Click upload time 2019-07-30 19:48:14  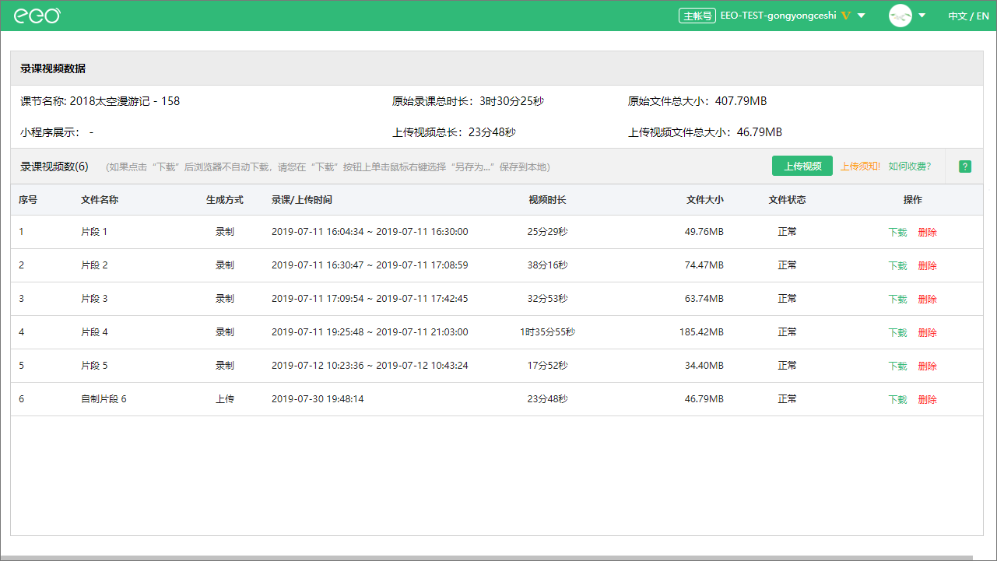coord(318,399)
